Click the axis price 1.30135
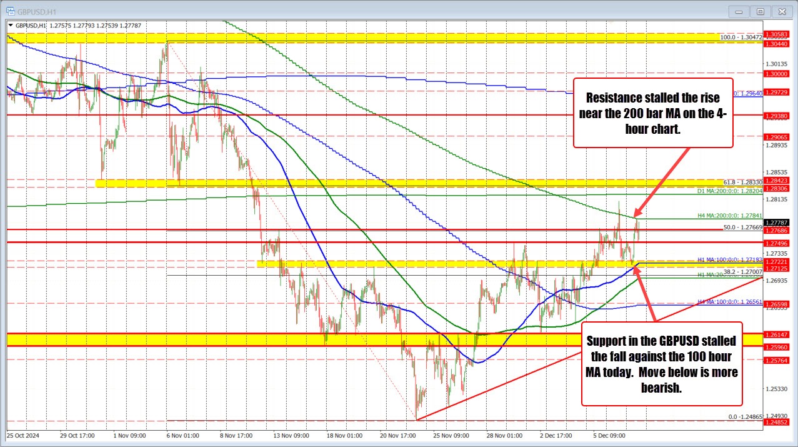 pyautogui.click(x=777, y=63)
